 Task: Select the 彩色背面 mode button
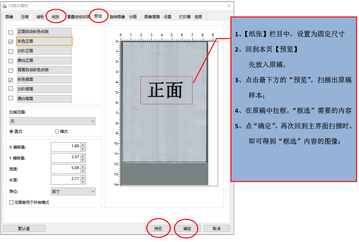[x=44, y=79]
